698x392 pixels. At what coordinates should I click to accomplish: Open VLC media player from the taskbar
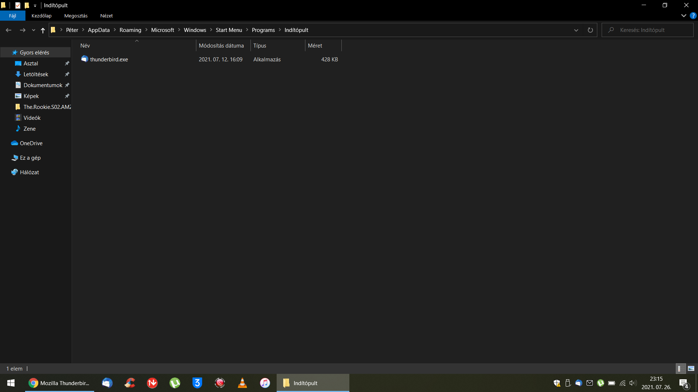point(242,383)
